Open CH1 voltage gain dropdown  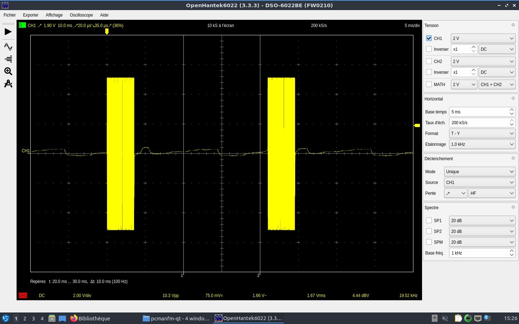pos(483,38)
